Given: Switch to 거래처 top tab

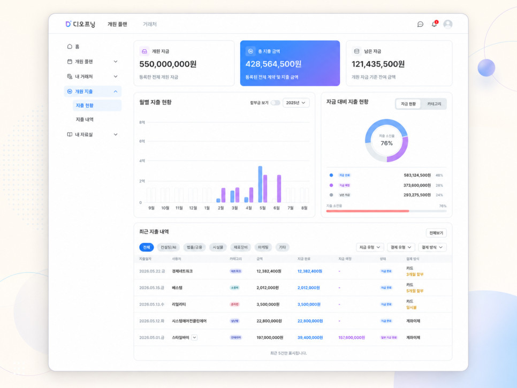Looking at the screenshot, I should [150, 24].
